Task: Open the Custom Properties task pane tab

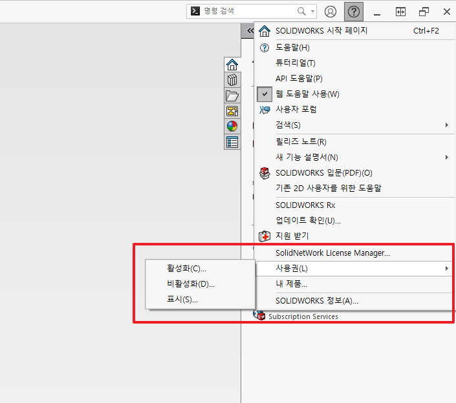Action: [232, 142]
